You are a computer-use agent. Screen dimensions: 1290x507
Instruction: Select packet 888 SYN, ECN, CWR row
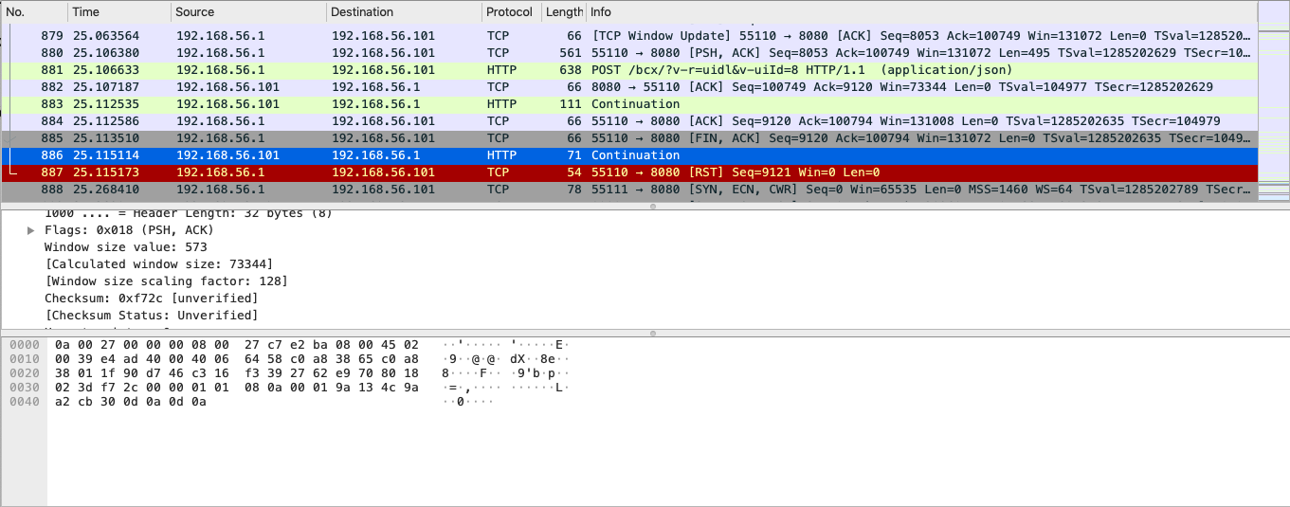[x=629, y=190]
